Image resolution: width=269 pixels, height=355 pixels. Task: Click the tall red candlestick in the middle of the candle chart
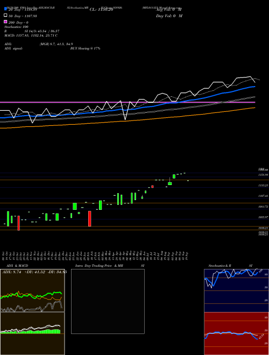point(90,218)
